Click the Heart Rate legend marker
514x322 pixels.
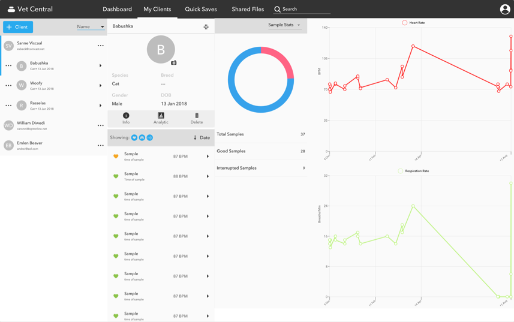(x=405, y=23)
